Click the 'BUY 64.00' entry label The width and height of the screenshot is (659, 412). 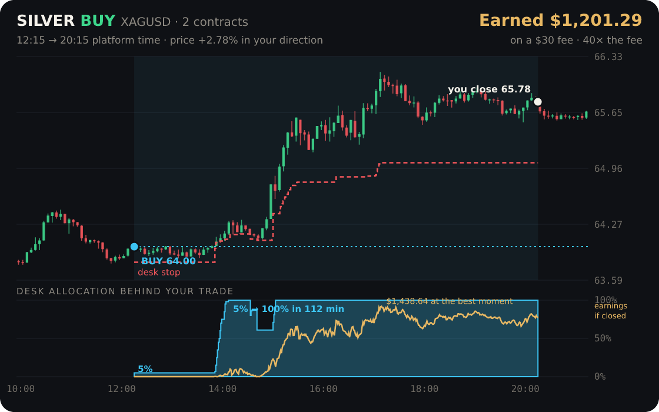(168, 261)
